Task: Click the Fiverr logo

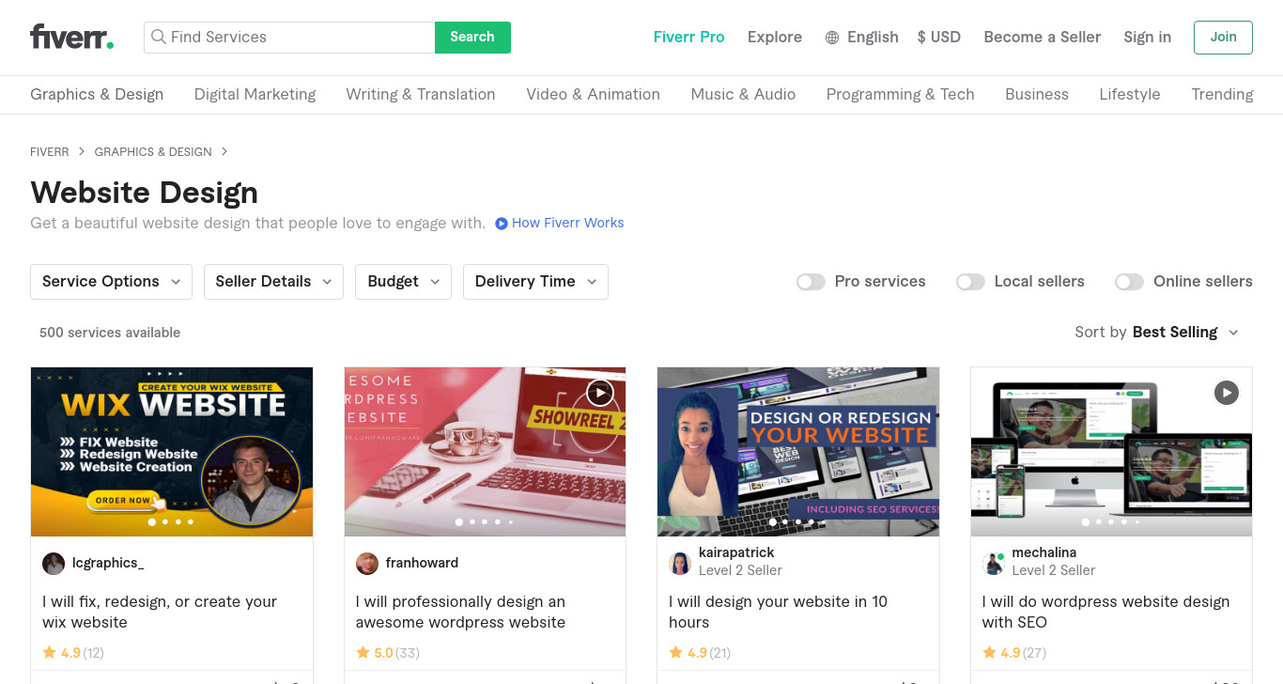Action: pos(72,37)
